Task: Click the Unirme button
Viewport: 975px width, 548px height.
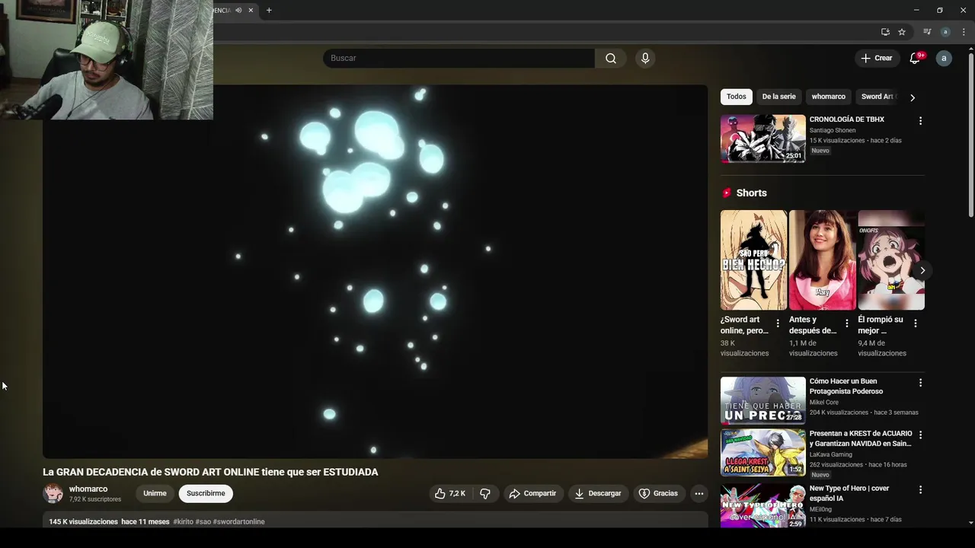Action: (x=155, y=493)
